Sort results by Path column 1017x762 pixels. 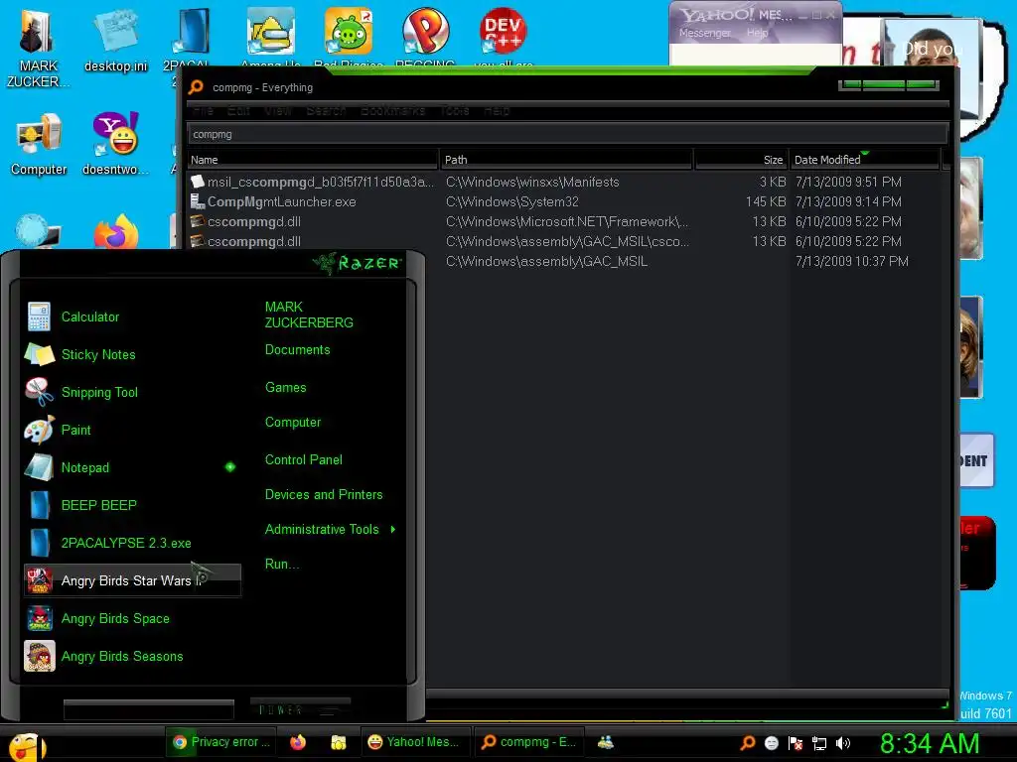point(566,160)
